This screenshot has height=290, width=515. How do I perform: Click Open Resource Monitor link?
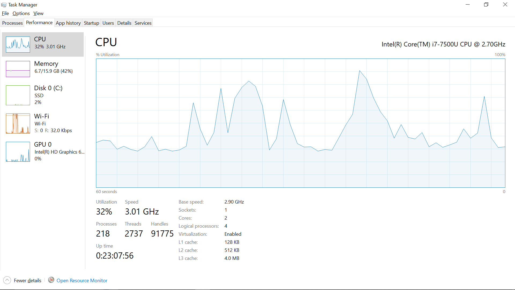pyautogui.click(x=82, y=281)
